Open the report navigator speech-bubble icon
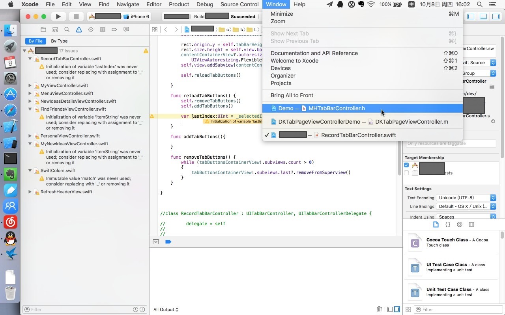This screenshot has height=315, width=505. 126,30
